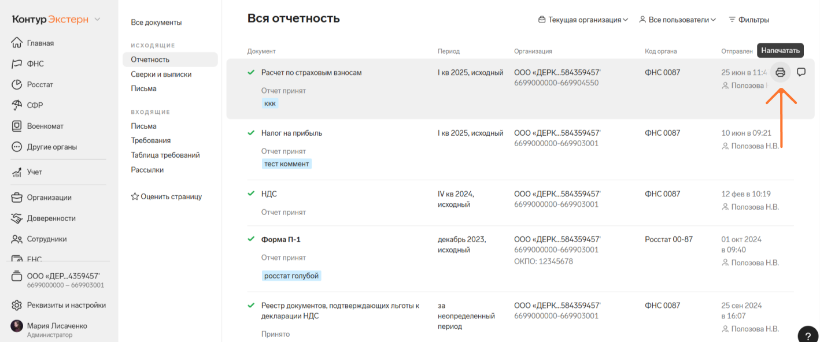Viewport: 820px width, 342px height.
Task: Open Все документы list
Action: point(156,23)
